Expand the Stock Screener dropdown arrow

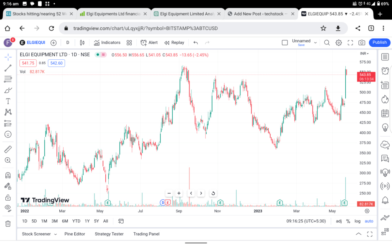[x=56, y=234]
